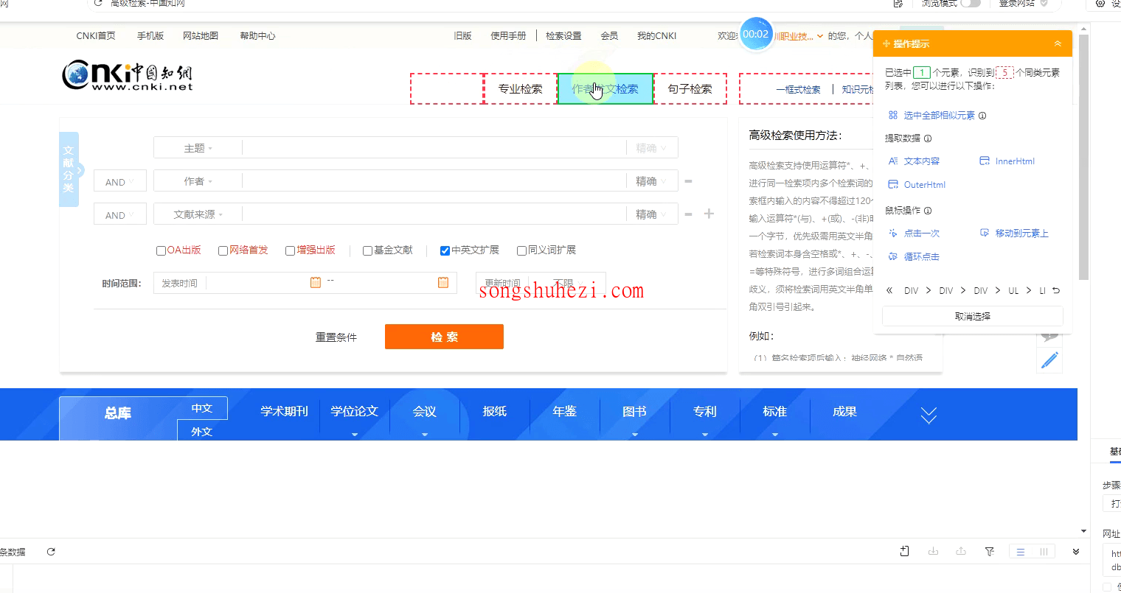Click the CNKI logo

(127, 75)
